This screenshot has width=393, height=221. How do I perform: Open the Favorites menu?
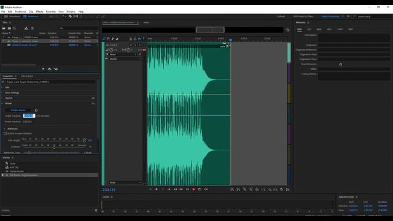tap(50, 12)
